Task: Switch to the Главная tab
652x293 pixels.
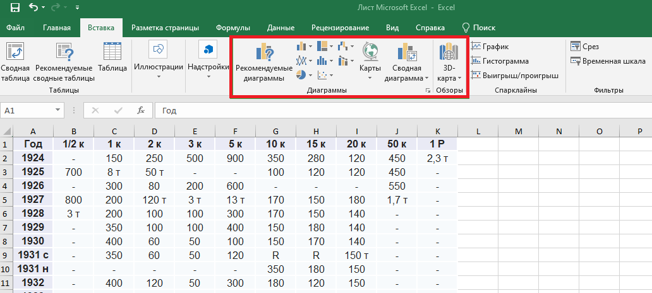Action: [57, 28]
